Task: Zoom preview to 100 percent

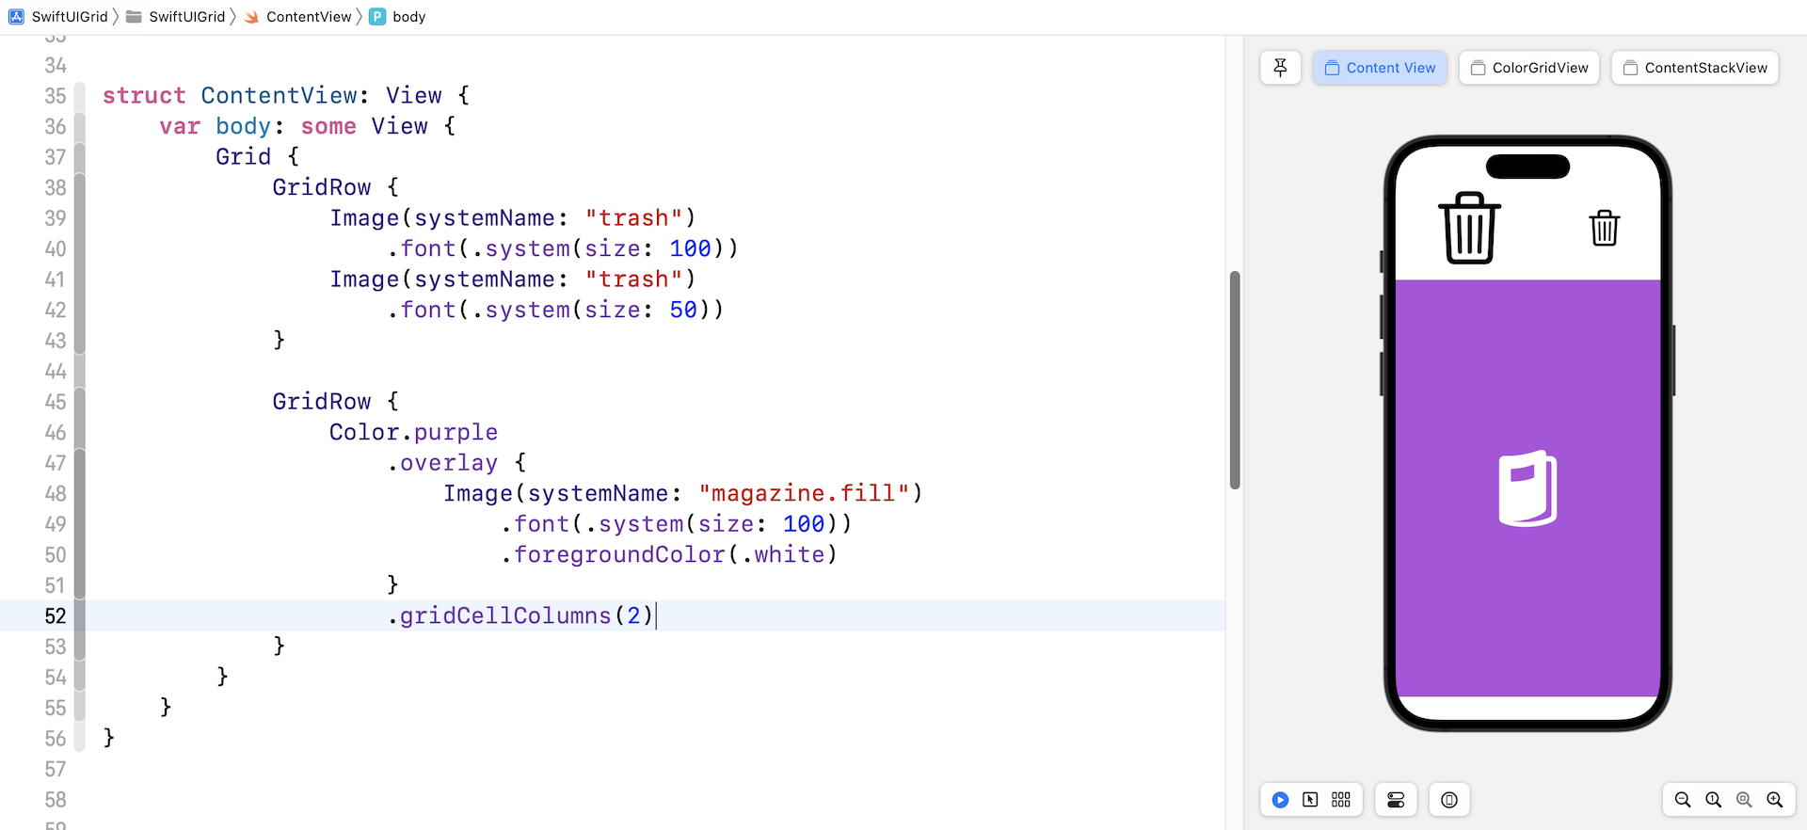Action: 1714,800
